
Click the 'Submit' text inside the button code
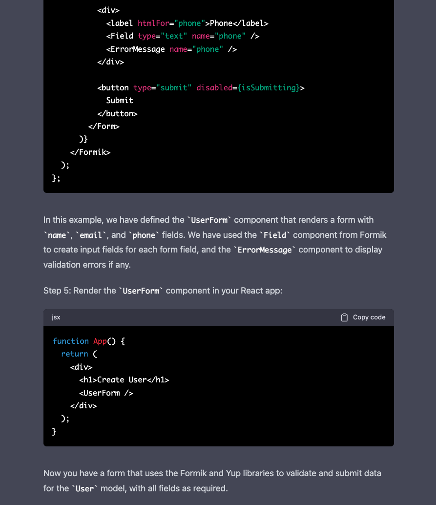[120, 101]
